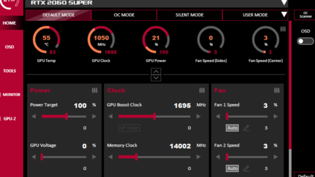Switch to User Mode tab
The width and height of the screenshot is (315, 177).
[255, 15]
